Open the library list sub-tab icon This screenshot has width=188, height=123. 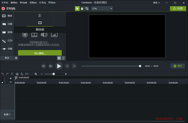pos(40,16)
